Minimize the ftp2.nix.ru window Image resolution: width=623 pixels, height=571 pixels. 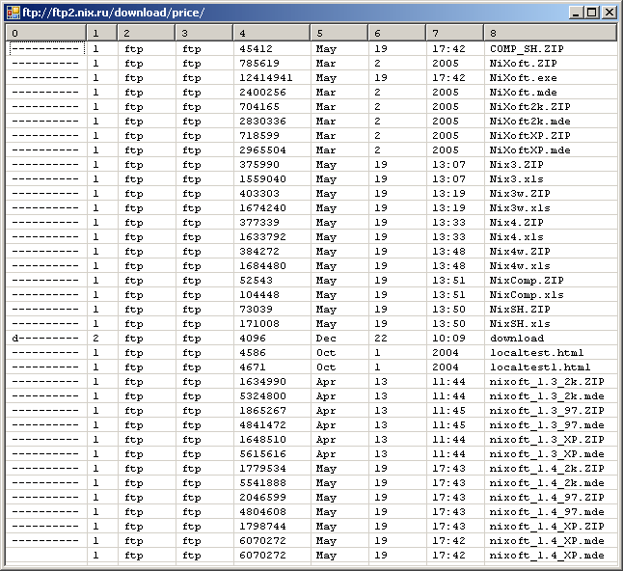(x=576, y=13)
